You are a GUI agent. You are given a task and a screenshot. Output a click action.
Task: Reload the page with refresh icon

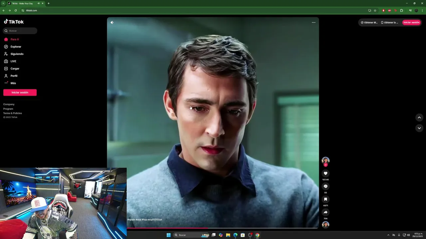(16, 11)
